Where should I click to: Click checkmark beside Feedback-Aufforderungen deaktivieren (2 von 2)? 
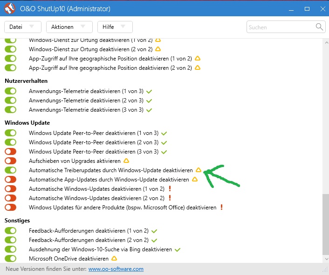coord(154,241)
